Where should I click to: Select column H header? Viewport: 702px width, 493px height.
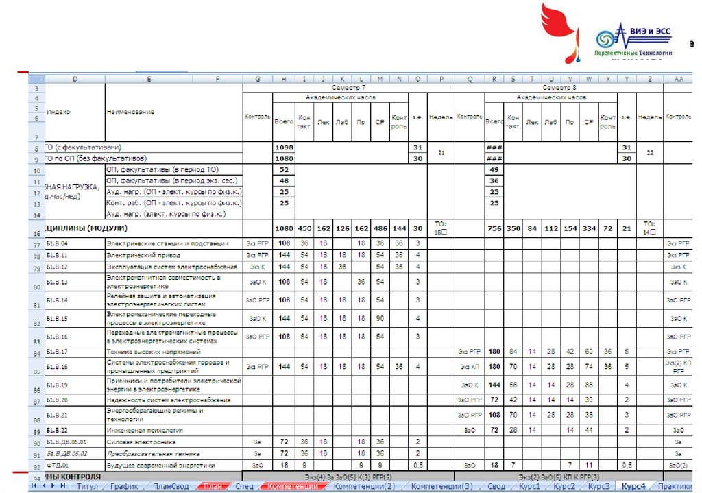coord(284,80)
